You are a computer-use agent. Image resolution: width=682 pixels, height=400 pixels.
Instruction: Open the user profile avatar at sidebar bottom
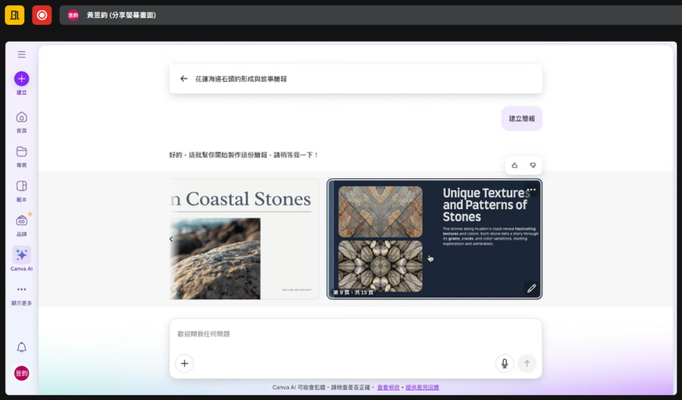[21, 374]
